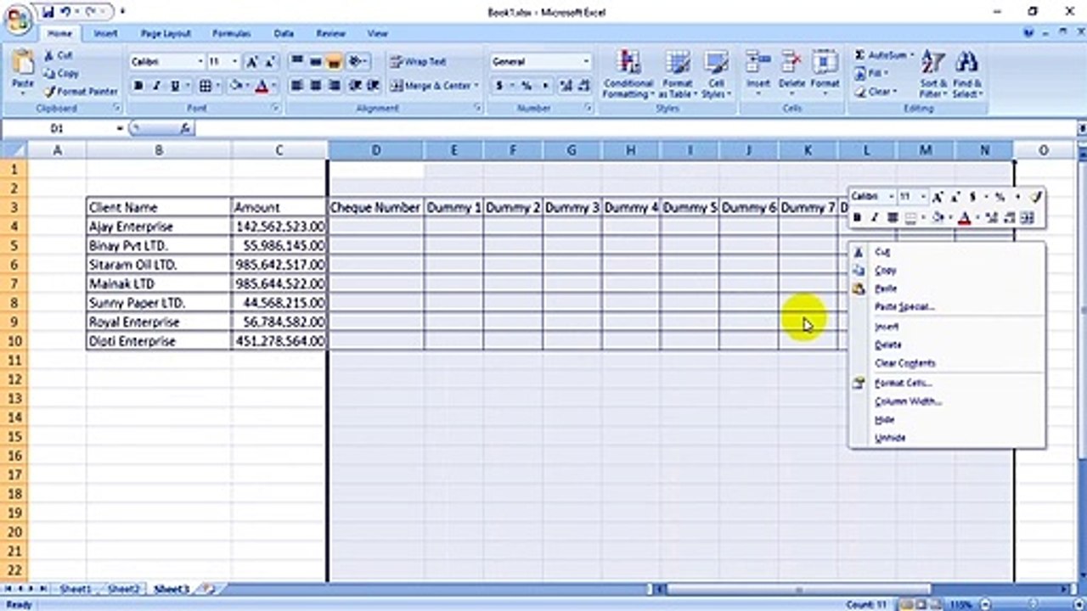Activate the Format Painter
The height and width of the screenshot is (611, 1087).
click(81, 91)
